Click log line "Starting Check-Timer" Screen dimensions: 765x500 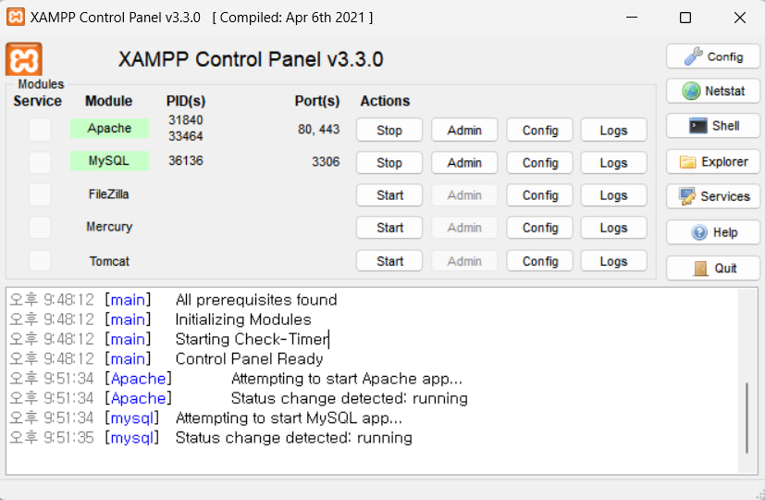[252, 340]
